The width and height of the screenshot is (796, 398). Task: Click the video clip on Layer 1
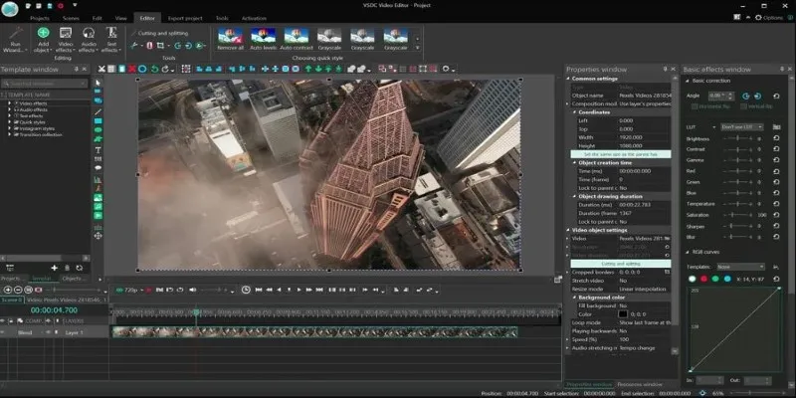(314, 332)
